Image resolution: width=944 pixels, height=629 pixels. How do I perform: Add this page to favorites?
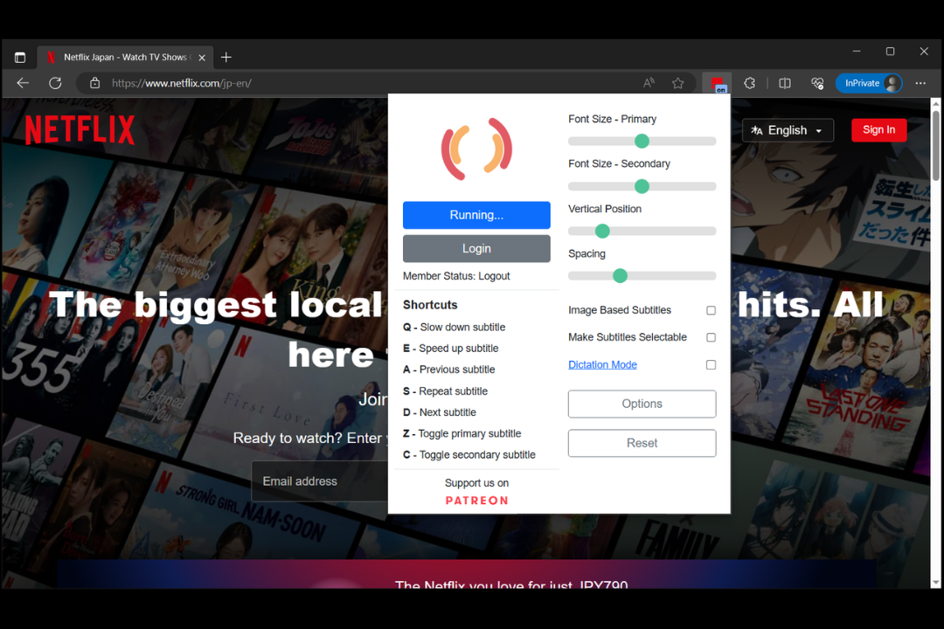click(x=678, y=83)
